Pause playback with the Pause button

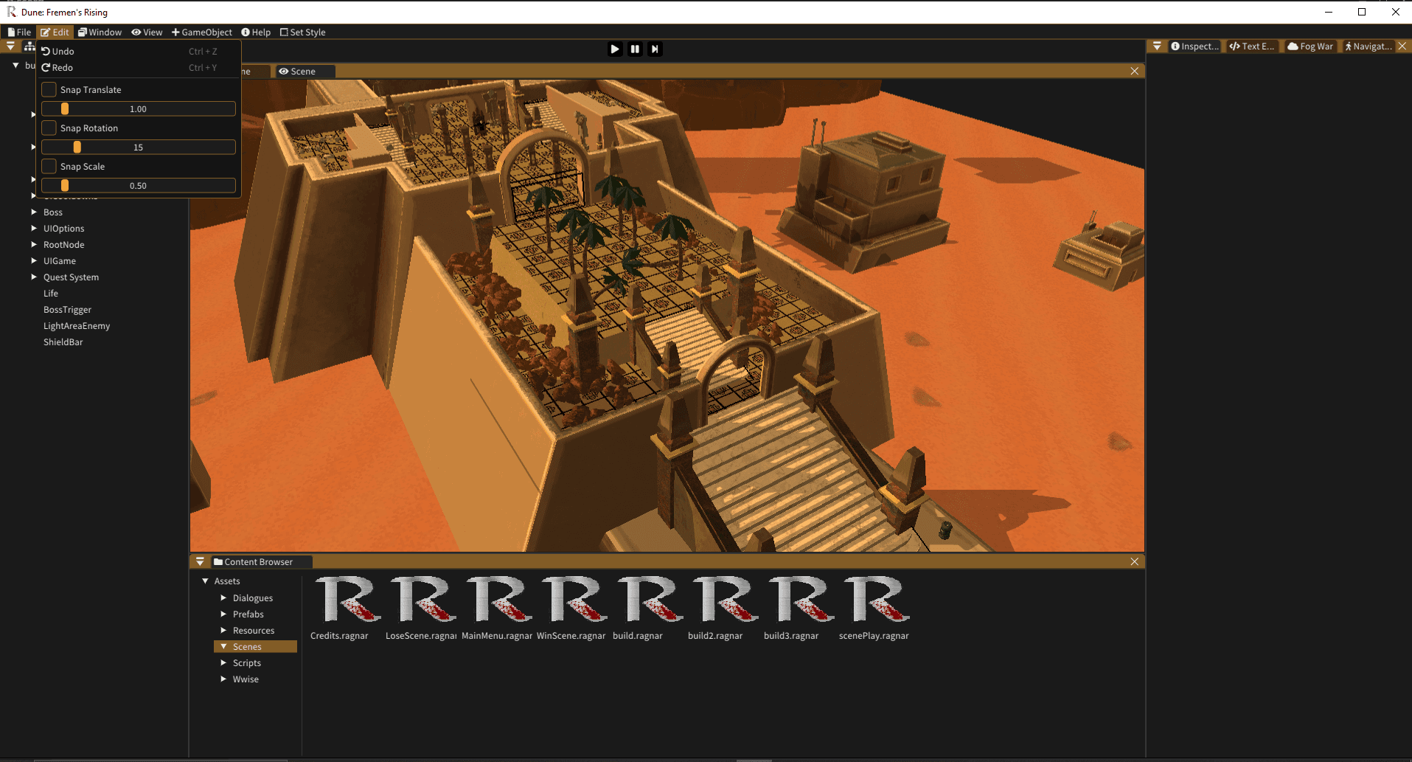click(x=635, y=49)
